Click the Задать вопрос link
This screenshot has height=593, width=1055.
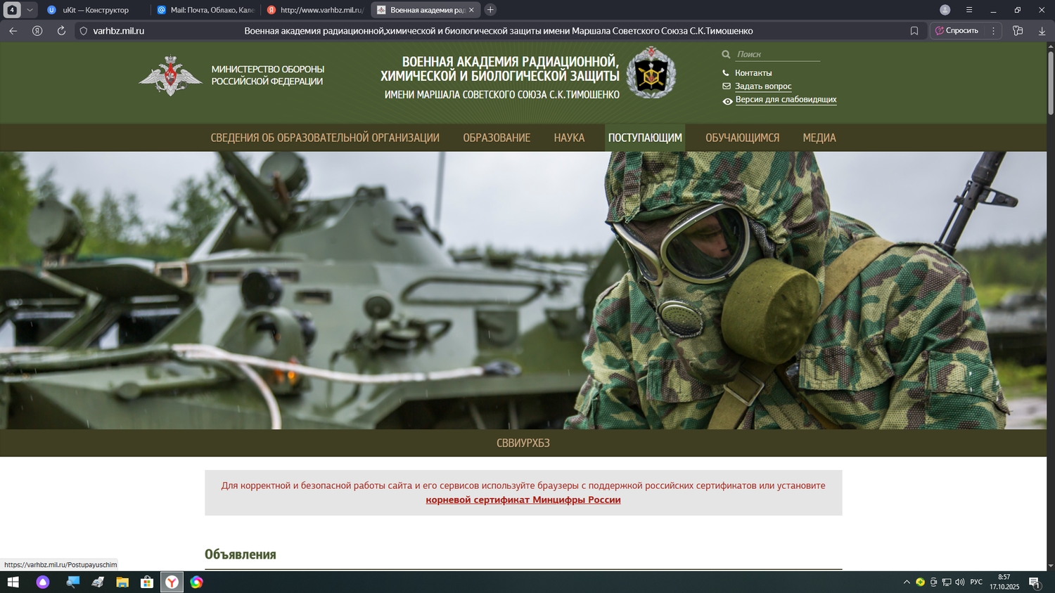tap(762, 86)
